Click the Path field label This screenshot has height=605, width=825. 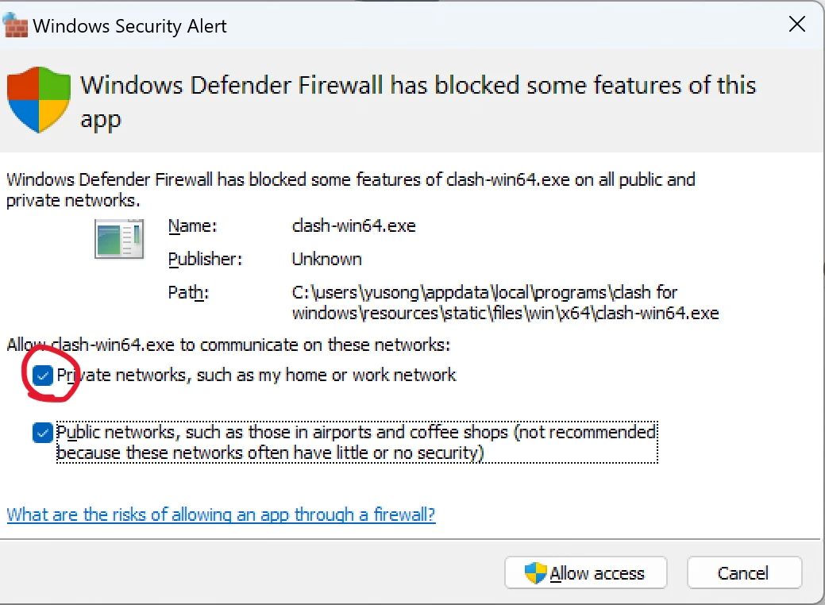[188, 292]
